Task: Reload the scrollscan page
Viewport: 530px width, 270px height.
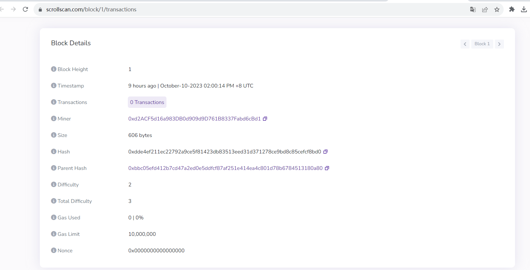Action: (x=25, y=9)
